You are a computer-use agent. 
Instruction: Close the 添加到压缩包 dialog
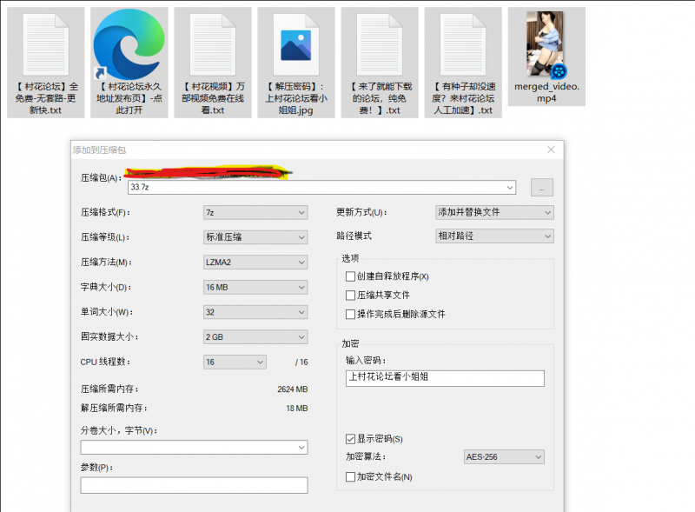pos(551,150)
